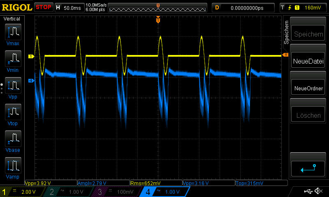
Task: Click the measurement menu page indicator dots
Action: (x=2, y=88)
